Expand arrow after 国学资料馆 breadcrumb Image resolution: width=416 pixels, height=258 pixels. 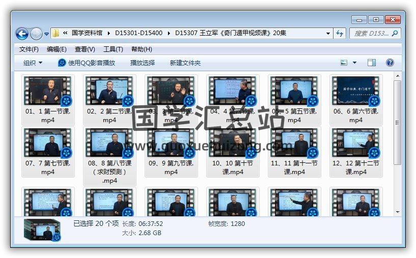[x=109, y=33]
